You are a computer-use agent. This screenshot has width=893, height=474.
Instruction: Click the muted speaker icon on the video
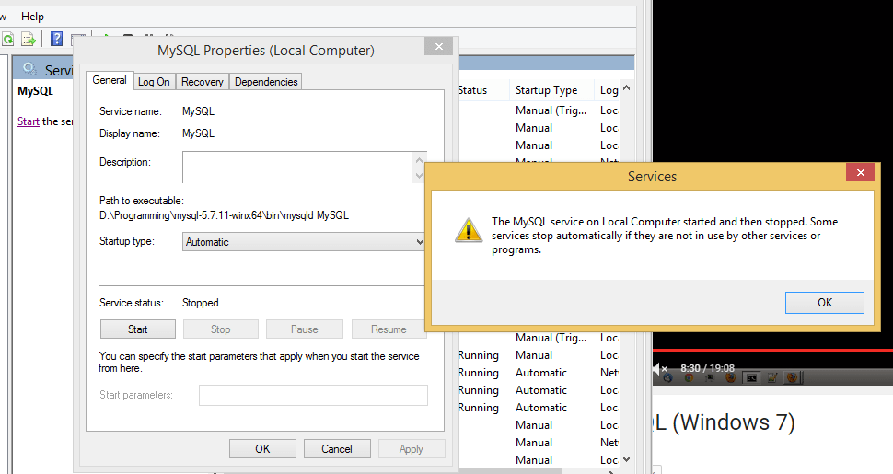tap(659, 368)
